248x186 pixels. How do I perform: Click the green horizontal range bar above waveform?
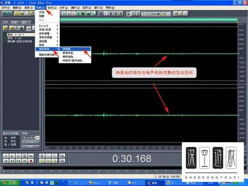pyautogui.click(x=149, y=20)
